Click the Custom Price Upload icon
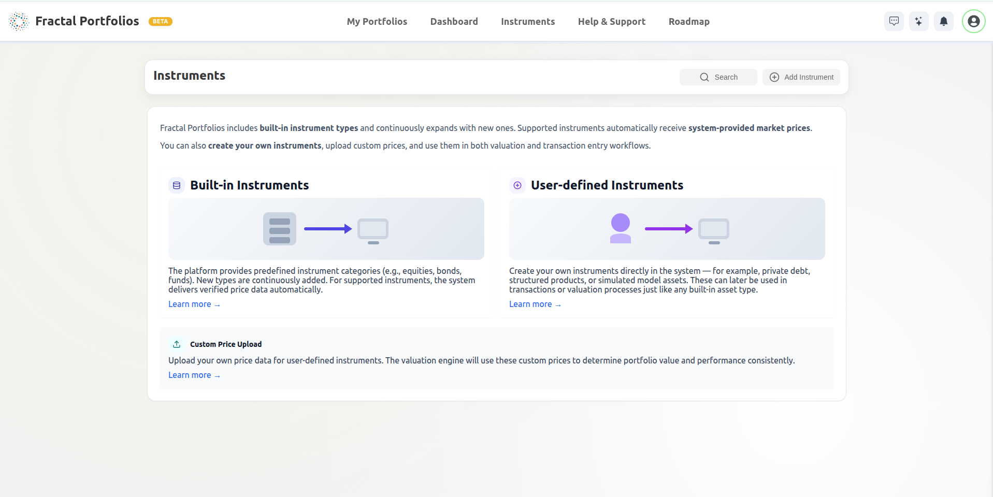 177,344
